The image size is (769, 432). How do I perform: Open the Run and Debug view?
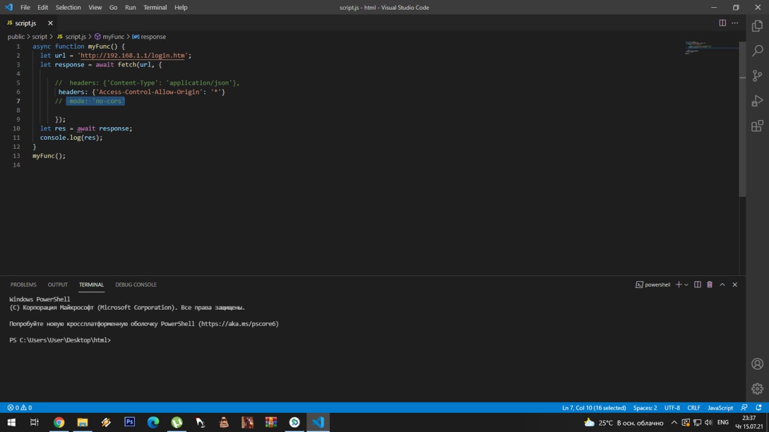[x=757, y=101]
